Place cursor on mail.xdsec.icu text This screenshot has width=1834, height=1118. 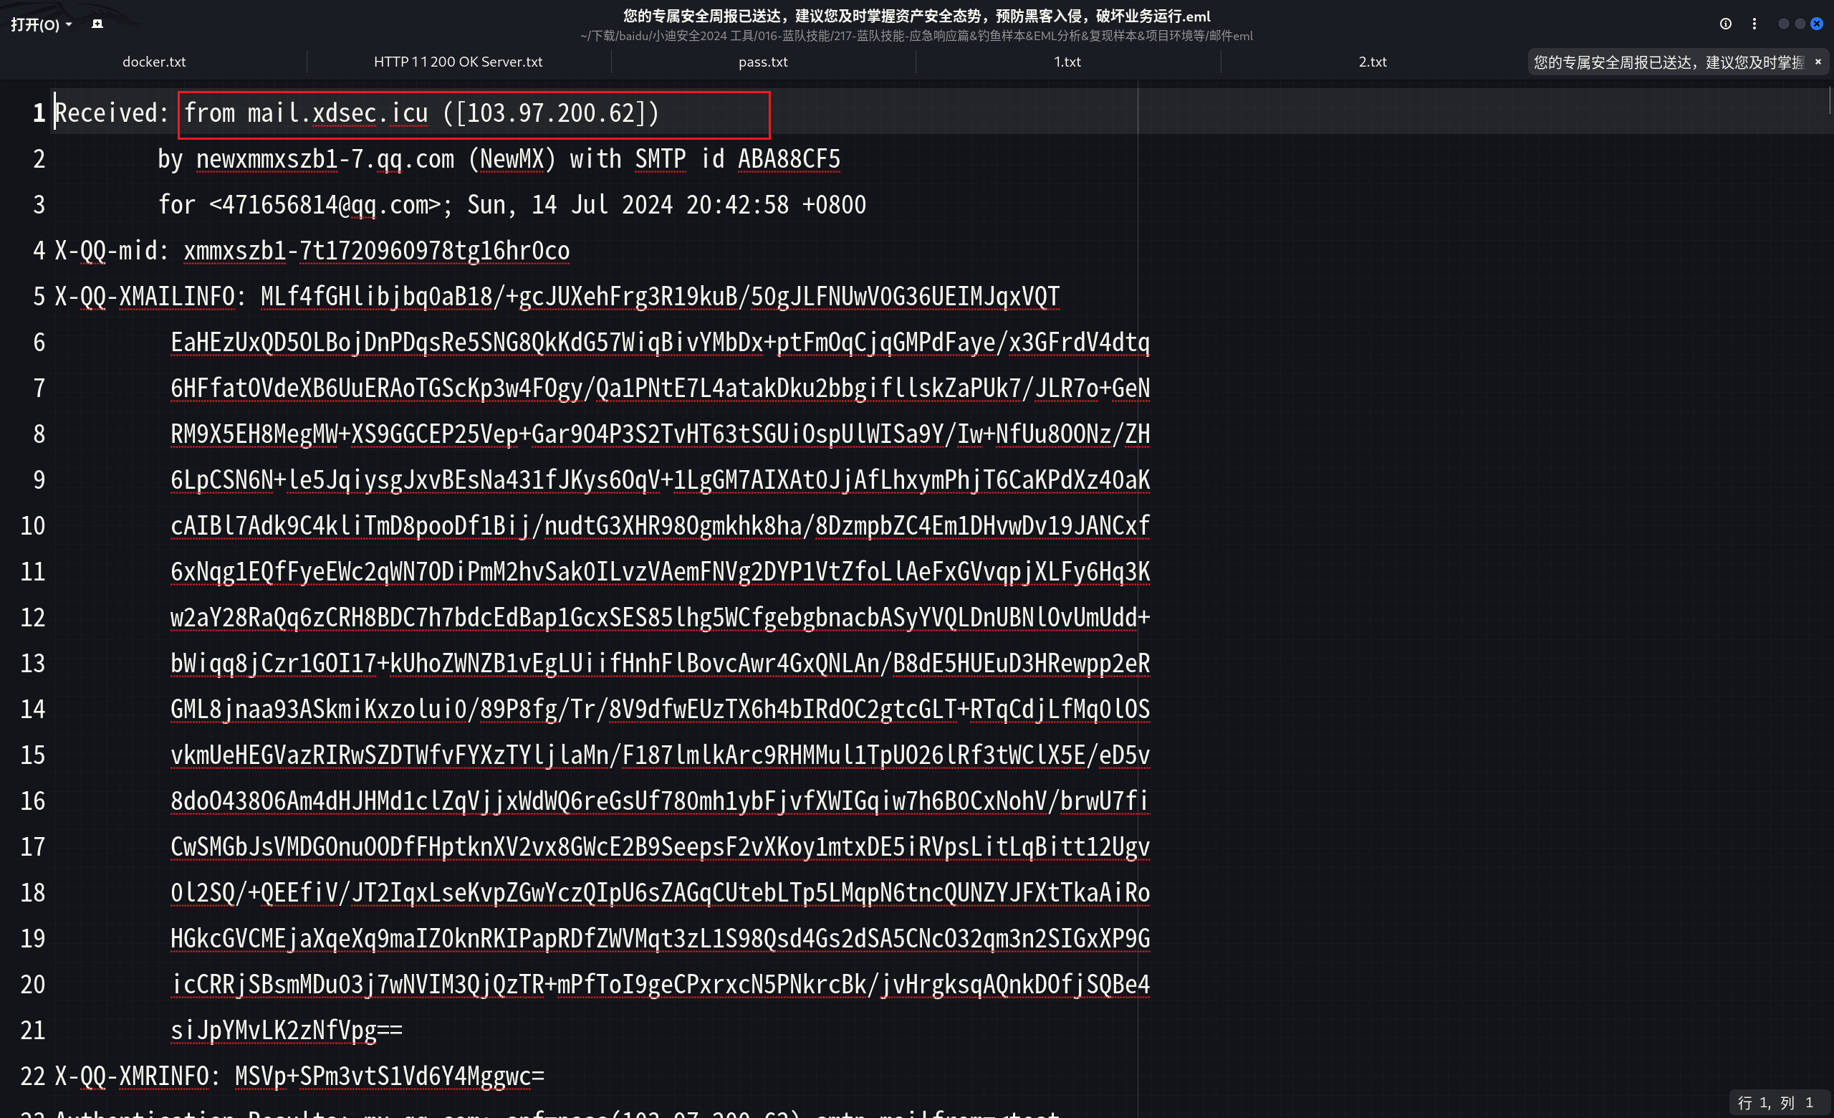338,113
